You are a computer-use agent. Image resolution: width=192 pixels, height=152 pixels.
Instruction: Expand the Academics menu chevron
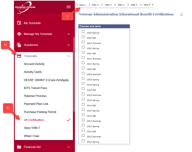(69, 45)
